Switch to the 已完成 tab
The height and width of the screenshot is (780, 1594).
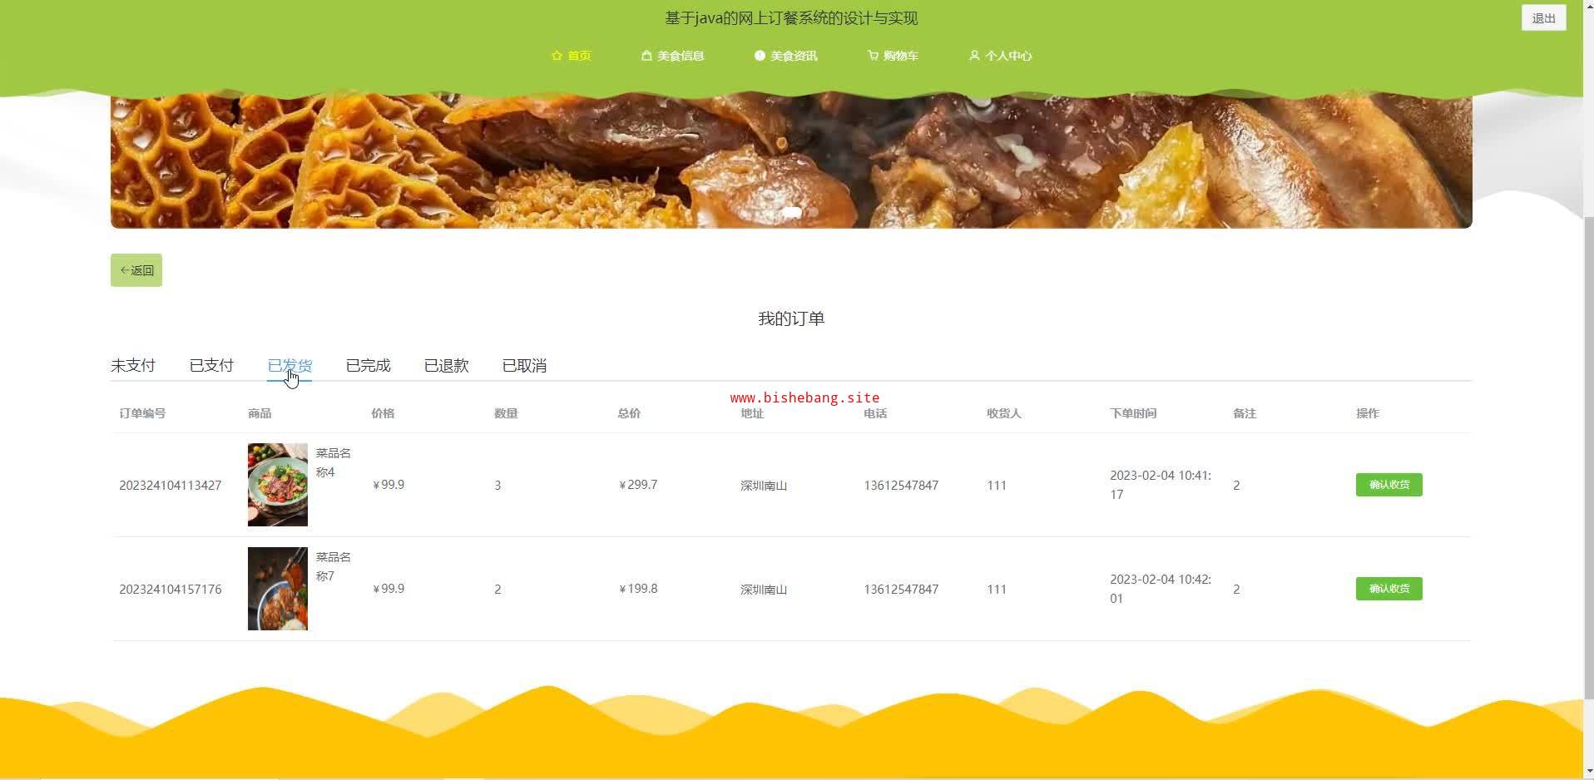click(x=368, y=366)
